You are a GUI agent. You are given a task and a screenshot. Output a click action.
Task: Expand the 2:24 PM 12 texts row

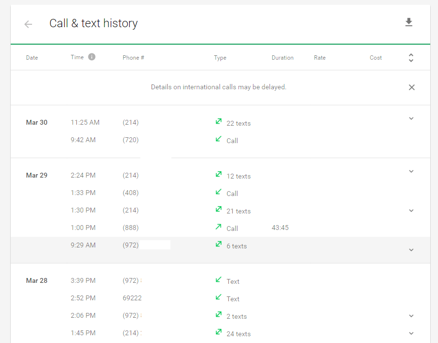[411, 171]
